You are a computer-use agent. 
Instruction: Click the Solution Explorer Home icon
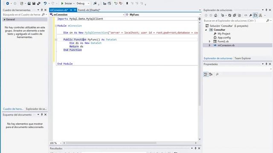point(215,15)
